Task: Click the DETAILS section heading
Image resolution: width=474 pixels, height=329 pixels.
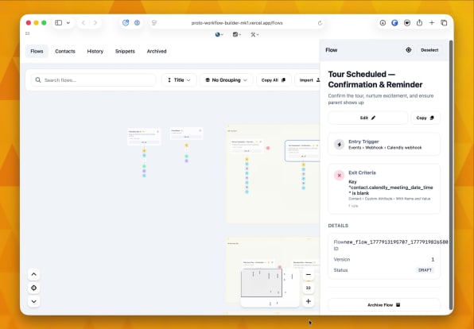Action: [x=338, y=226]
